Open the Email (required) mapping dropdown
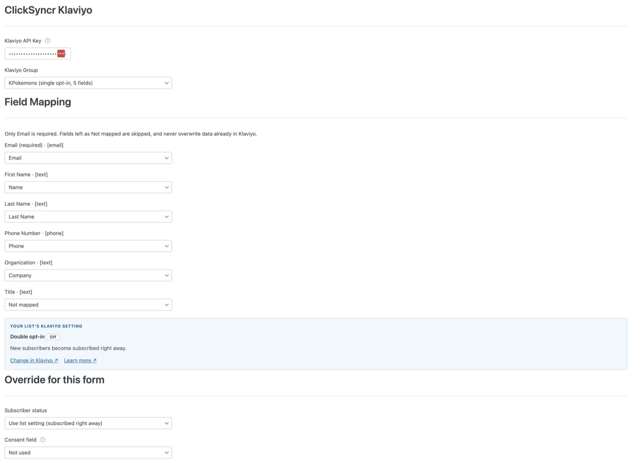 click(x=88, y=158)
